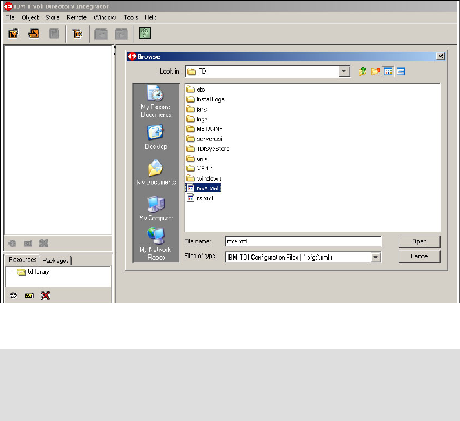The width and height of the screenshot is (460, 421).
Task: Click the red X delete icon below Resources
Action: click(x=45, y=295)
